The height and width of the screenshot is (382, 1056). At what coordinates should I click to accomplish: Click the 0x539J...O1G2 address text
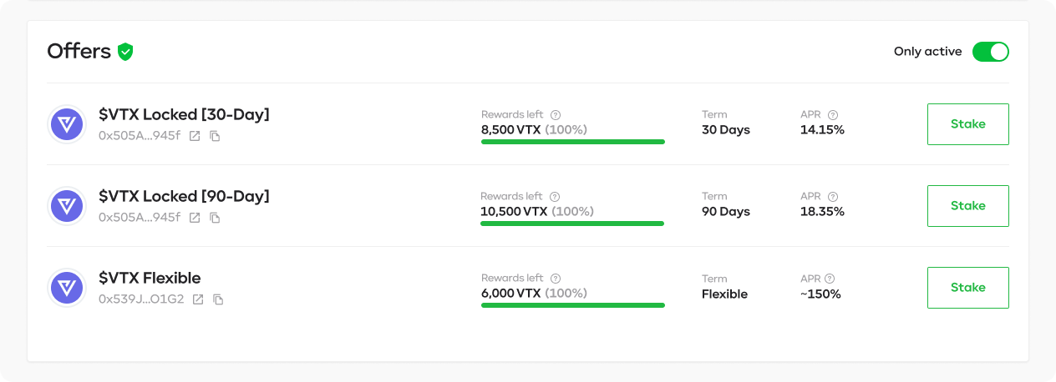click(141, 299)
